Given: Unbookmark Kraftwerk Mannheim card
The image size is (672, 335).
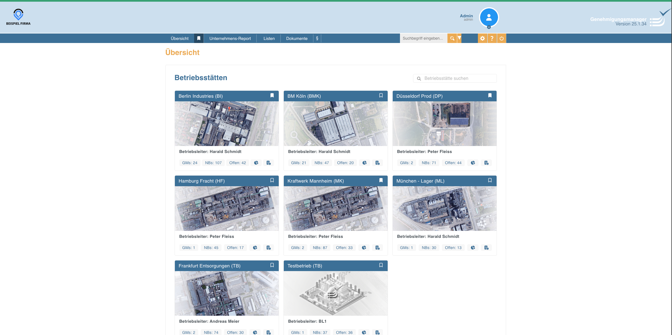Looking at the screenshot, I should click(381, 180).
